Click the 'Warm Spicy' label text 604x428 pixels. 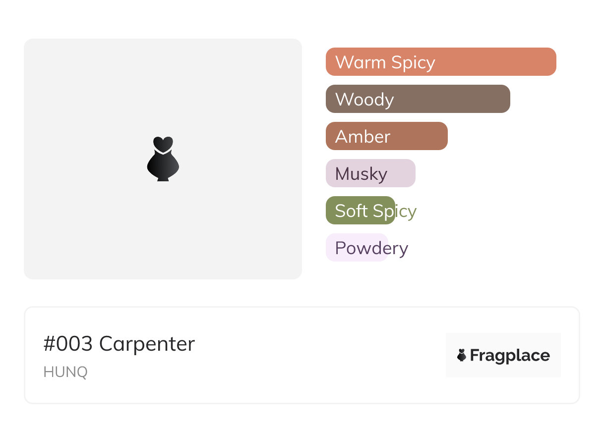tap(385, 62)
